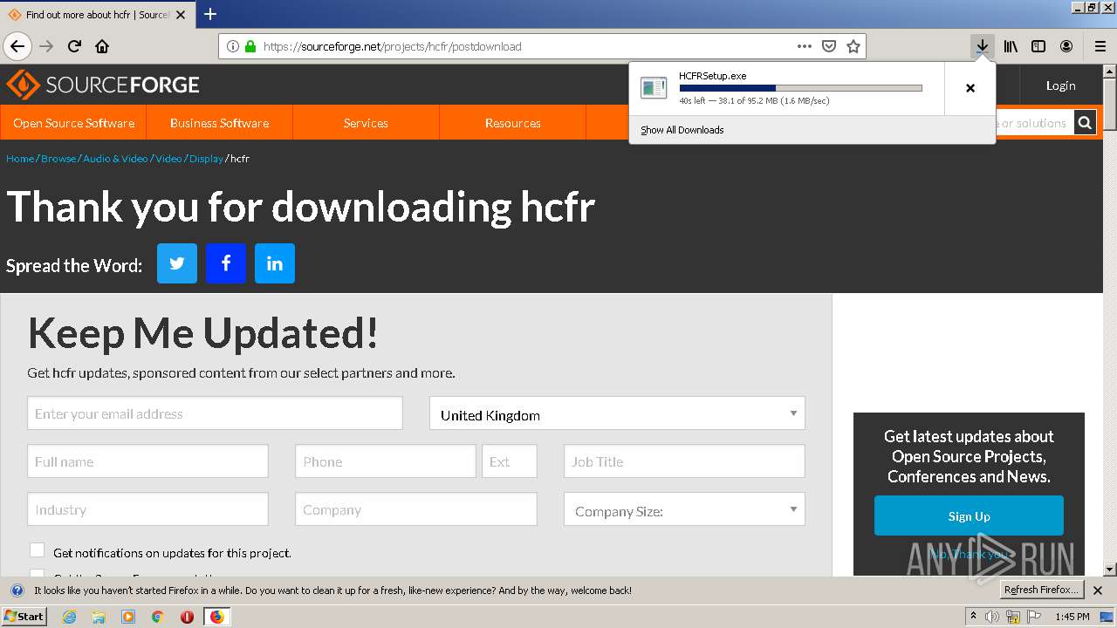The image size is (1117, 628).
Task: Show hidden tray icons arrow
Action: [x=973, y=617]
